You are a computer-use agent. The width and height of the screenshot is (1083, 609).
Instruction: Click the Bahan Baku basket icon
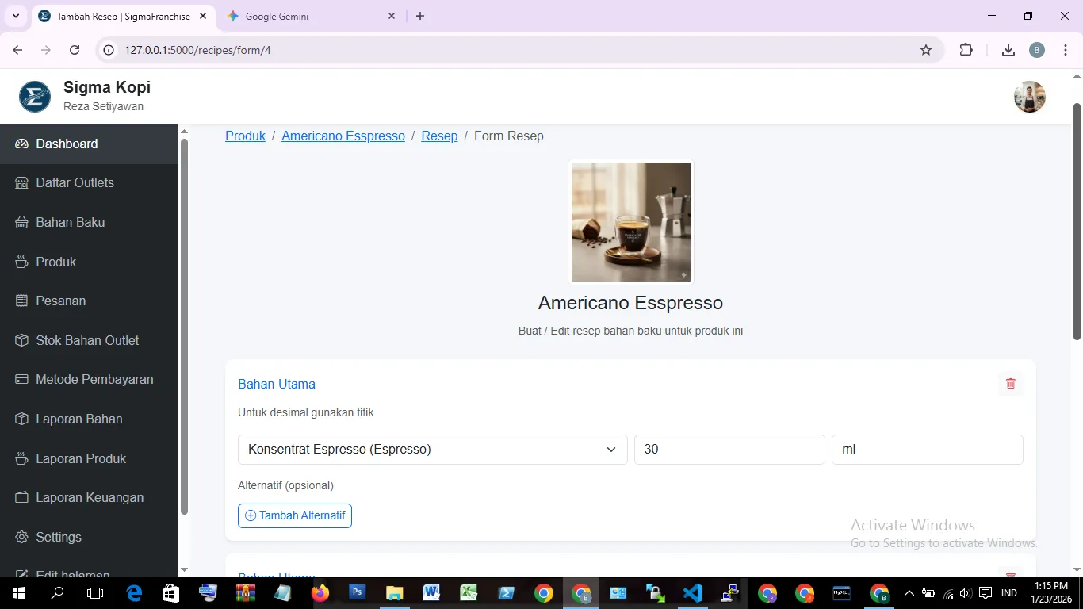coord(21,223)
